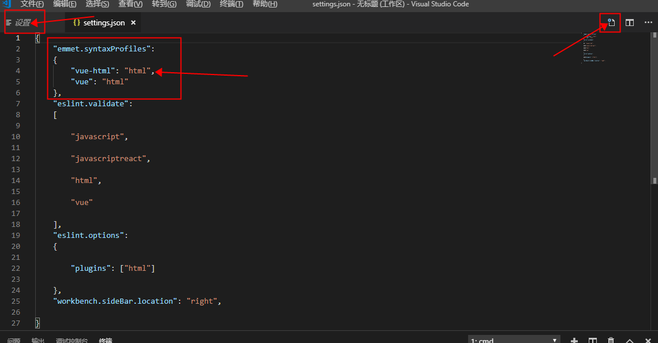Switch to the 终端 panel tab
This screenshot has width=658, height=343.
[x=105, y=341]
